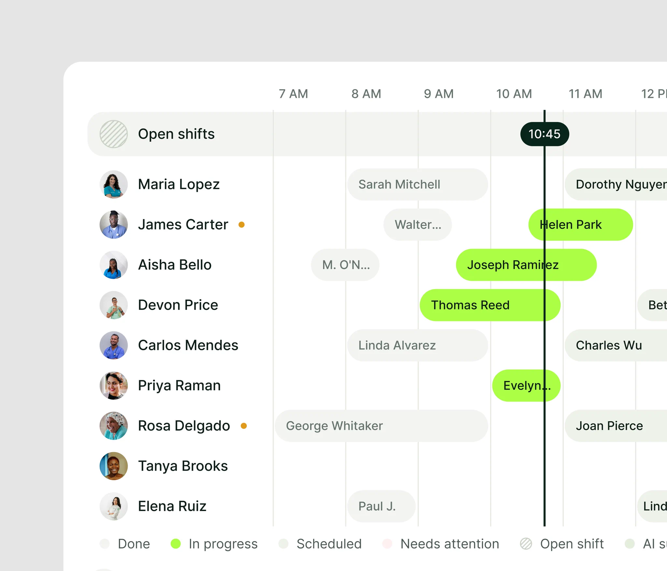Open the Joan Pierce scheduled shift
This screenshot has height=571, width=667.
click(x=616, y=426)
